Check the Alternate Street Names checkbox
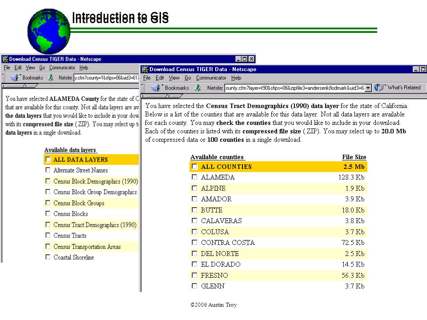Screen dimensions: 427x320 [48, 170]
